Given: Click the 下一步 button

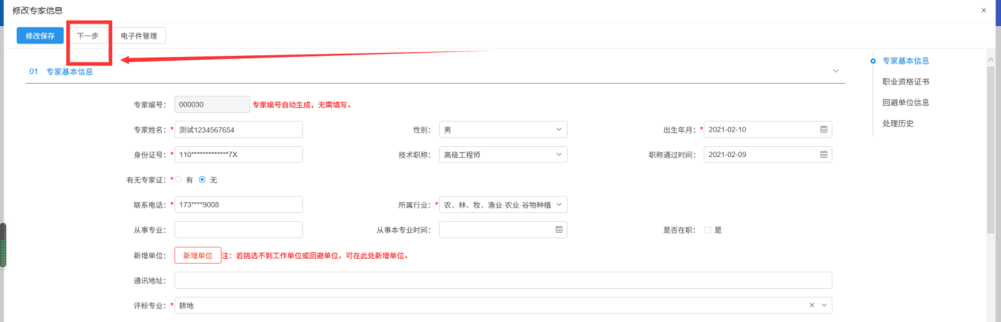Looking at the screenshot, I should pyautogui.click(x=88, y=36).
